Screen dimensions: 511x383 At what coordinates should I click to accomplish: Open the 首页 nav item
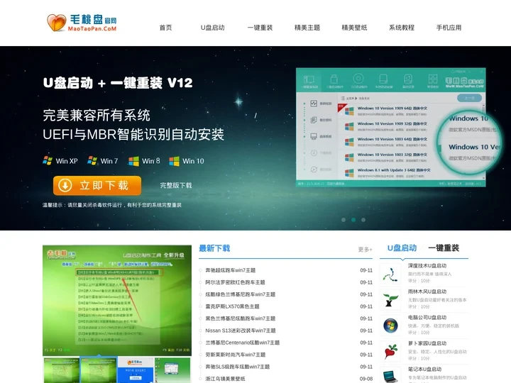(x=165, y=28)
